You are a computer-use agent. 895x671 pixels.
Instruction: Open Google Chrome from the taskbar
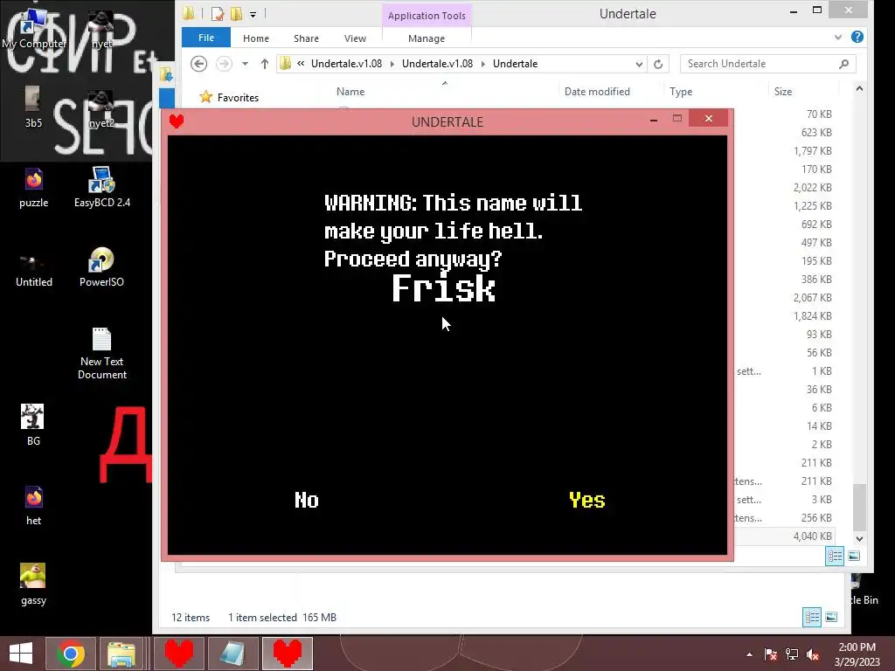[x=70, y=654]
